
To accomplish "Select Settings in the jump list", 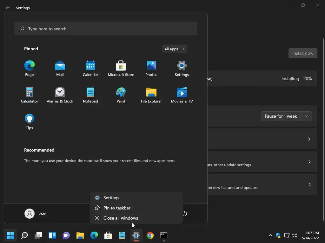I will [x=136, y=198].
